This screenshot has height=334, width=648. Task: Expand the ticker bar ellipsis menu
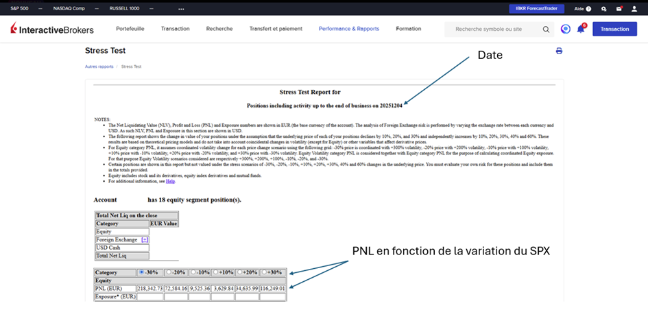tap(182, 9)
